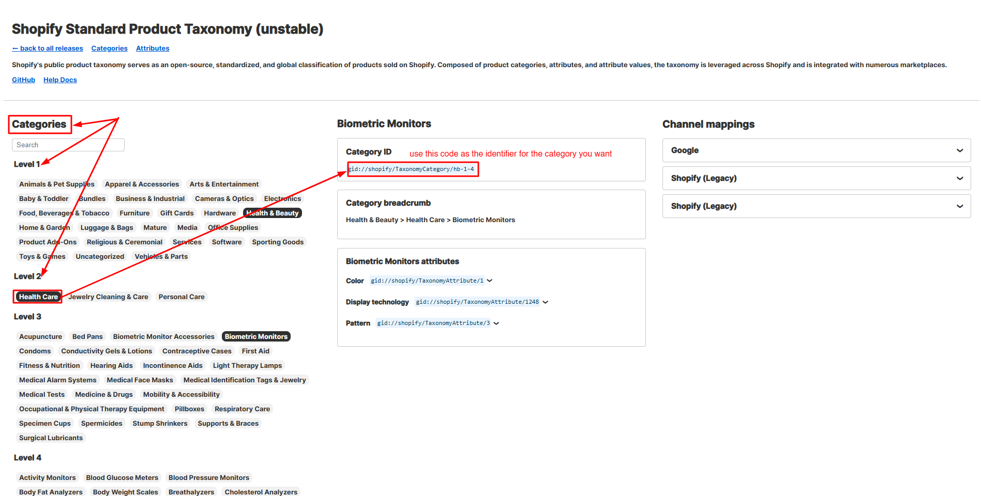The width and height of the screenshot is (981, 496).
Task: Select the Home & Garden category
Action: coord(44,227)
